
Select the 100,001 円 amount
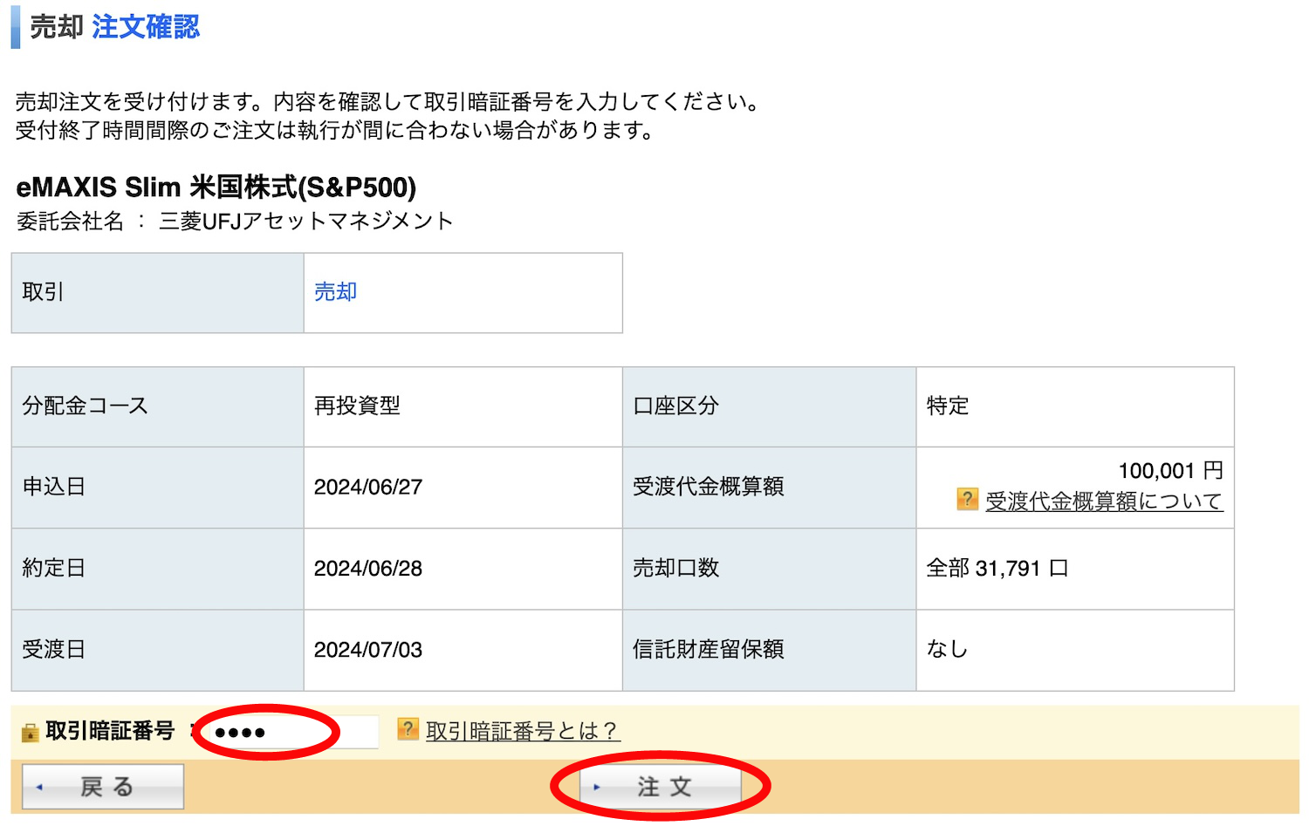(x=1170, y=471)
